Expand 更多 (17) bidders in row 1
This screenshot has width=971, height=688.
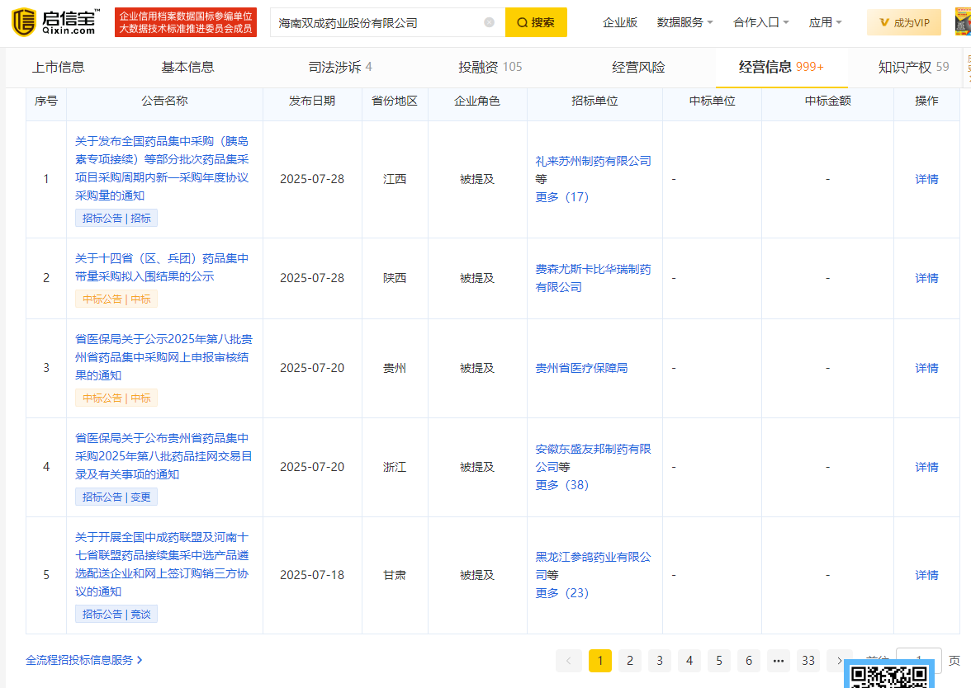(561, 196)
